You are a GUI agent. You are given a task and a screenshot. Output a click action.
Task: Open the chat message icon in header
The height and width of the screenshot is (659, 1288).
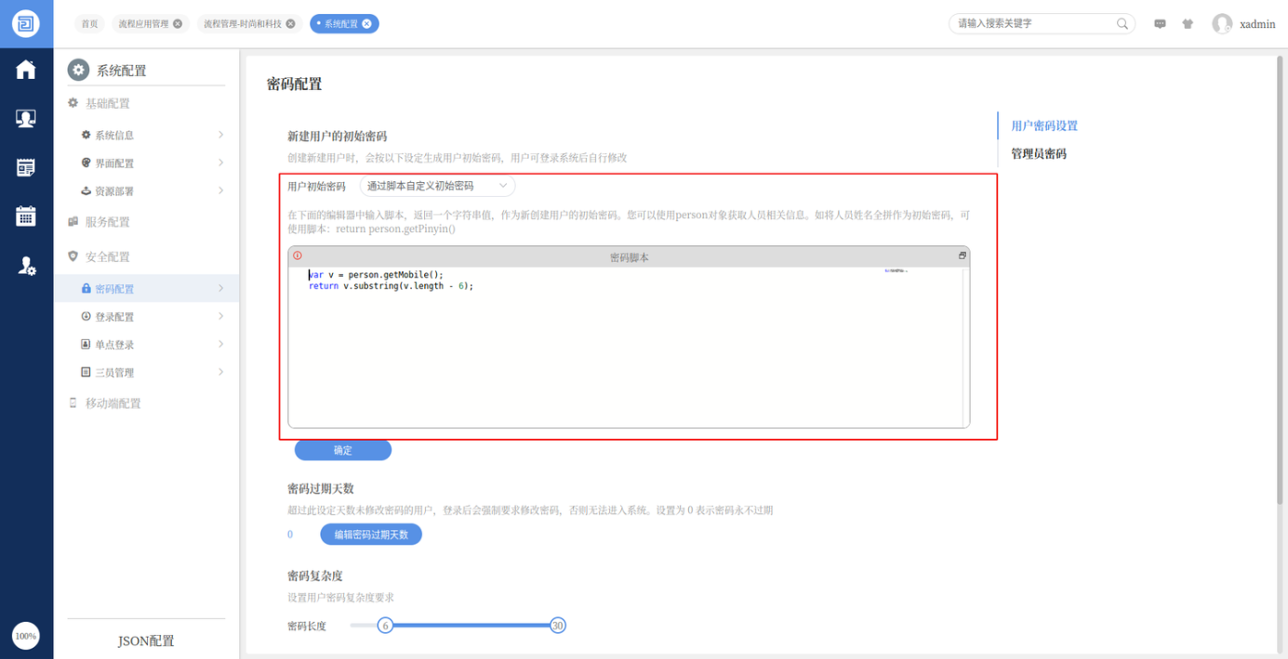coord(1160,24)
